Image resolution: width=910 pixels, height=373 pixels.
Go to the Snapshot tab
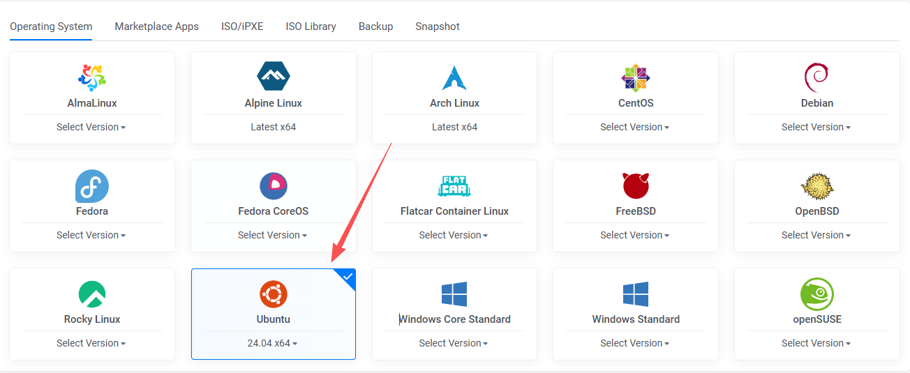[438, 26]
